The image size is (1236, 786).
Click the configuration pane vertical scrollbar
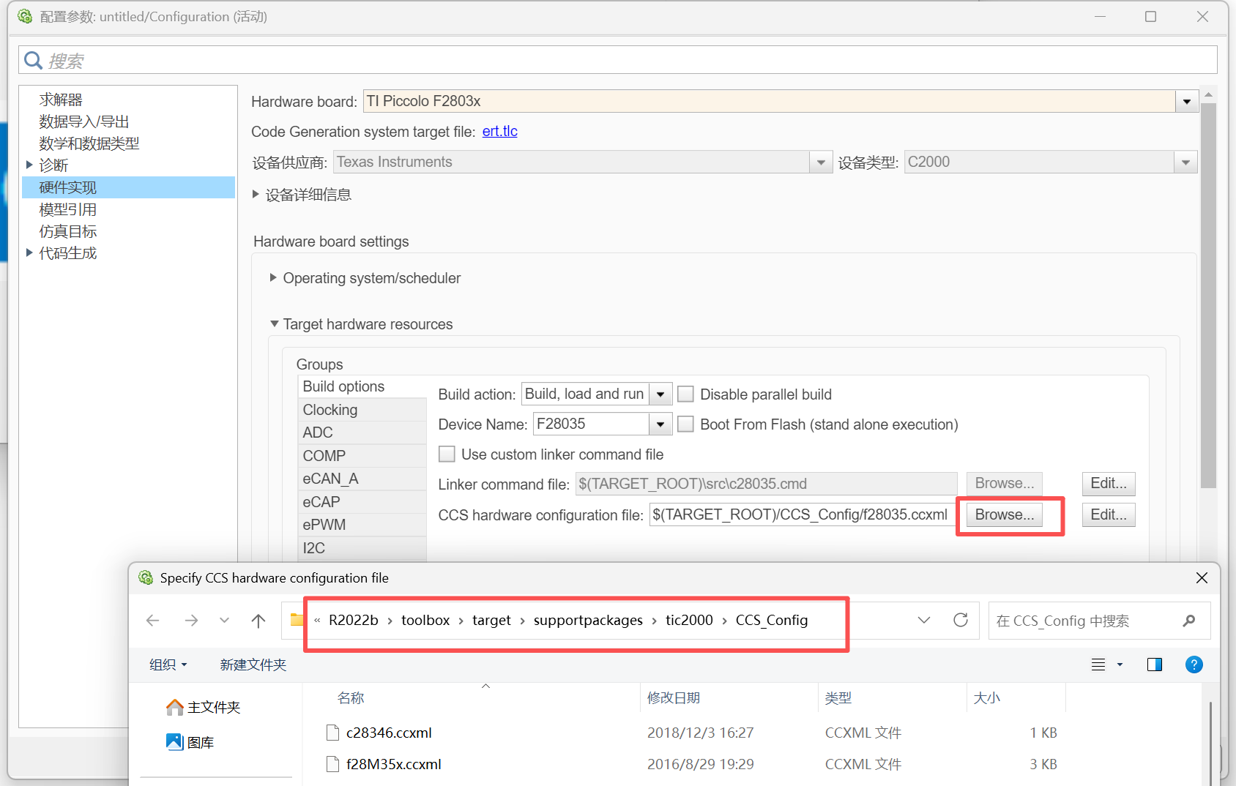coord(1208,296)
